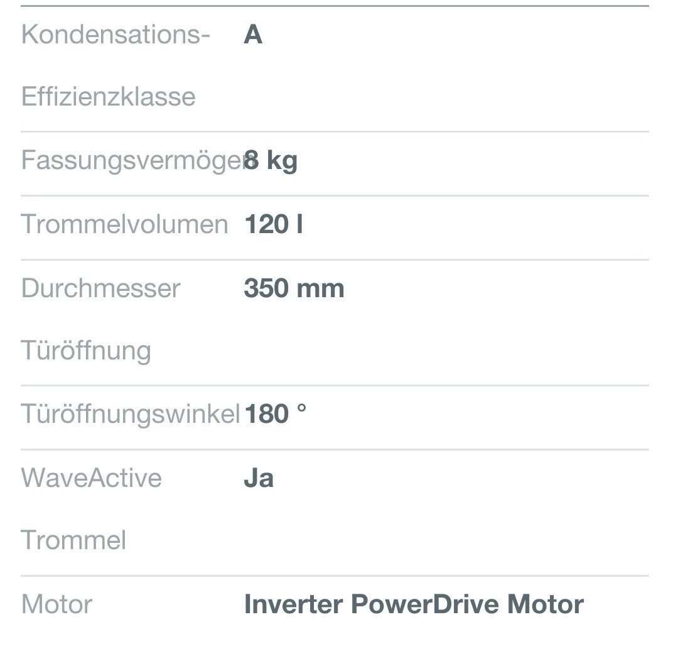
Task: Select the number 180 in the angle row
Action: click(266, 414)
